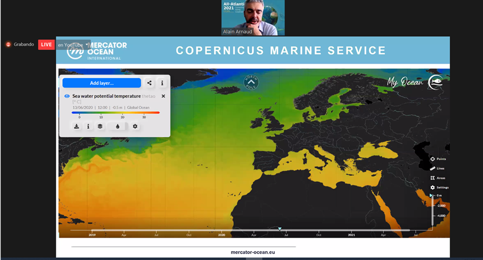This screenshot has width=483, height=260.
Task: Open the layer info icon beside download
Action: pyautogui.click(x=88, y=126)
